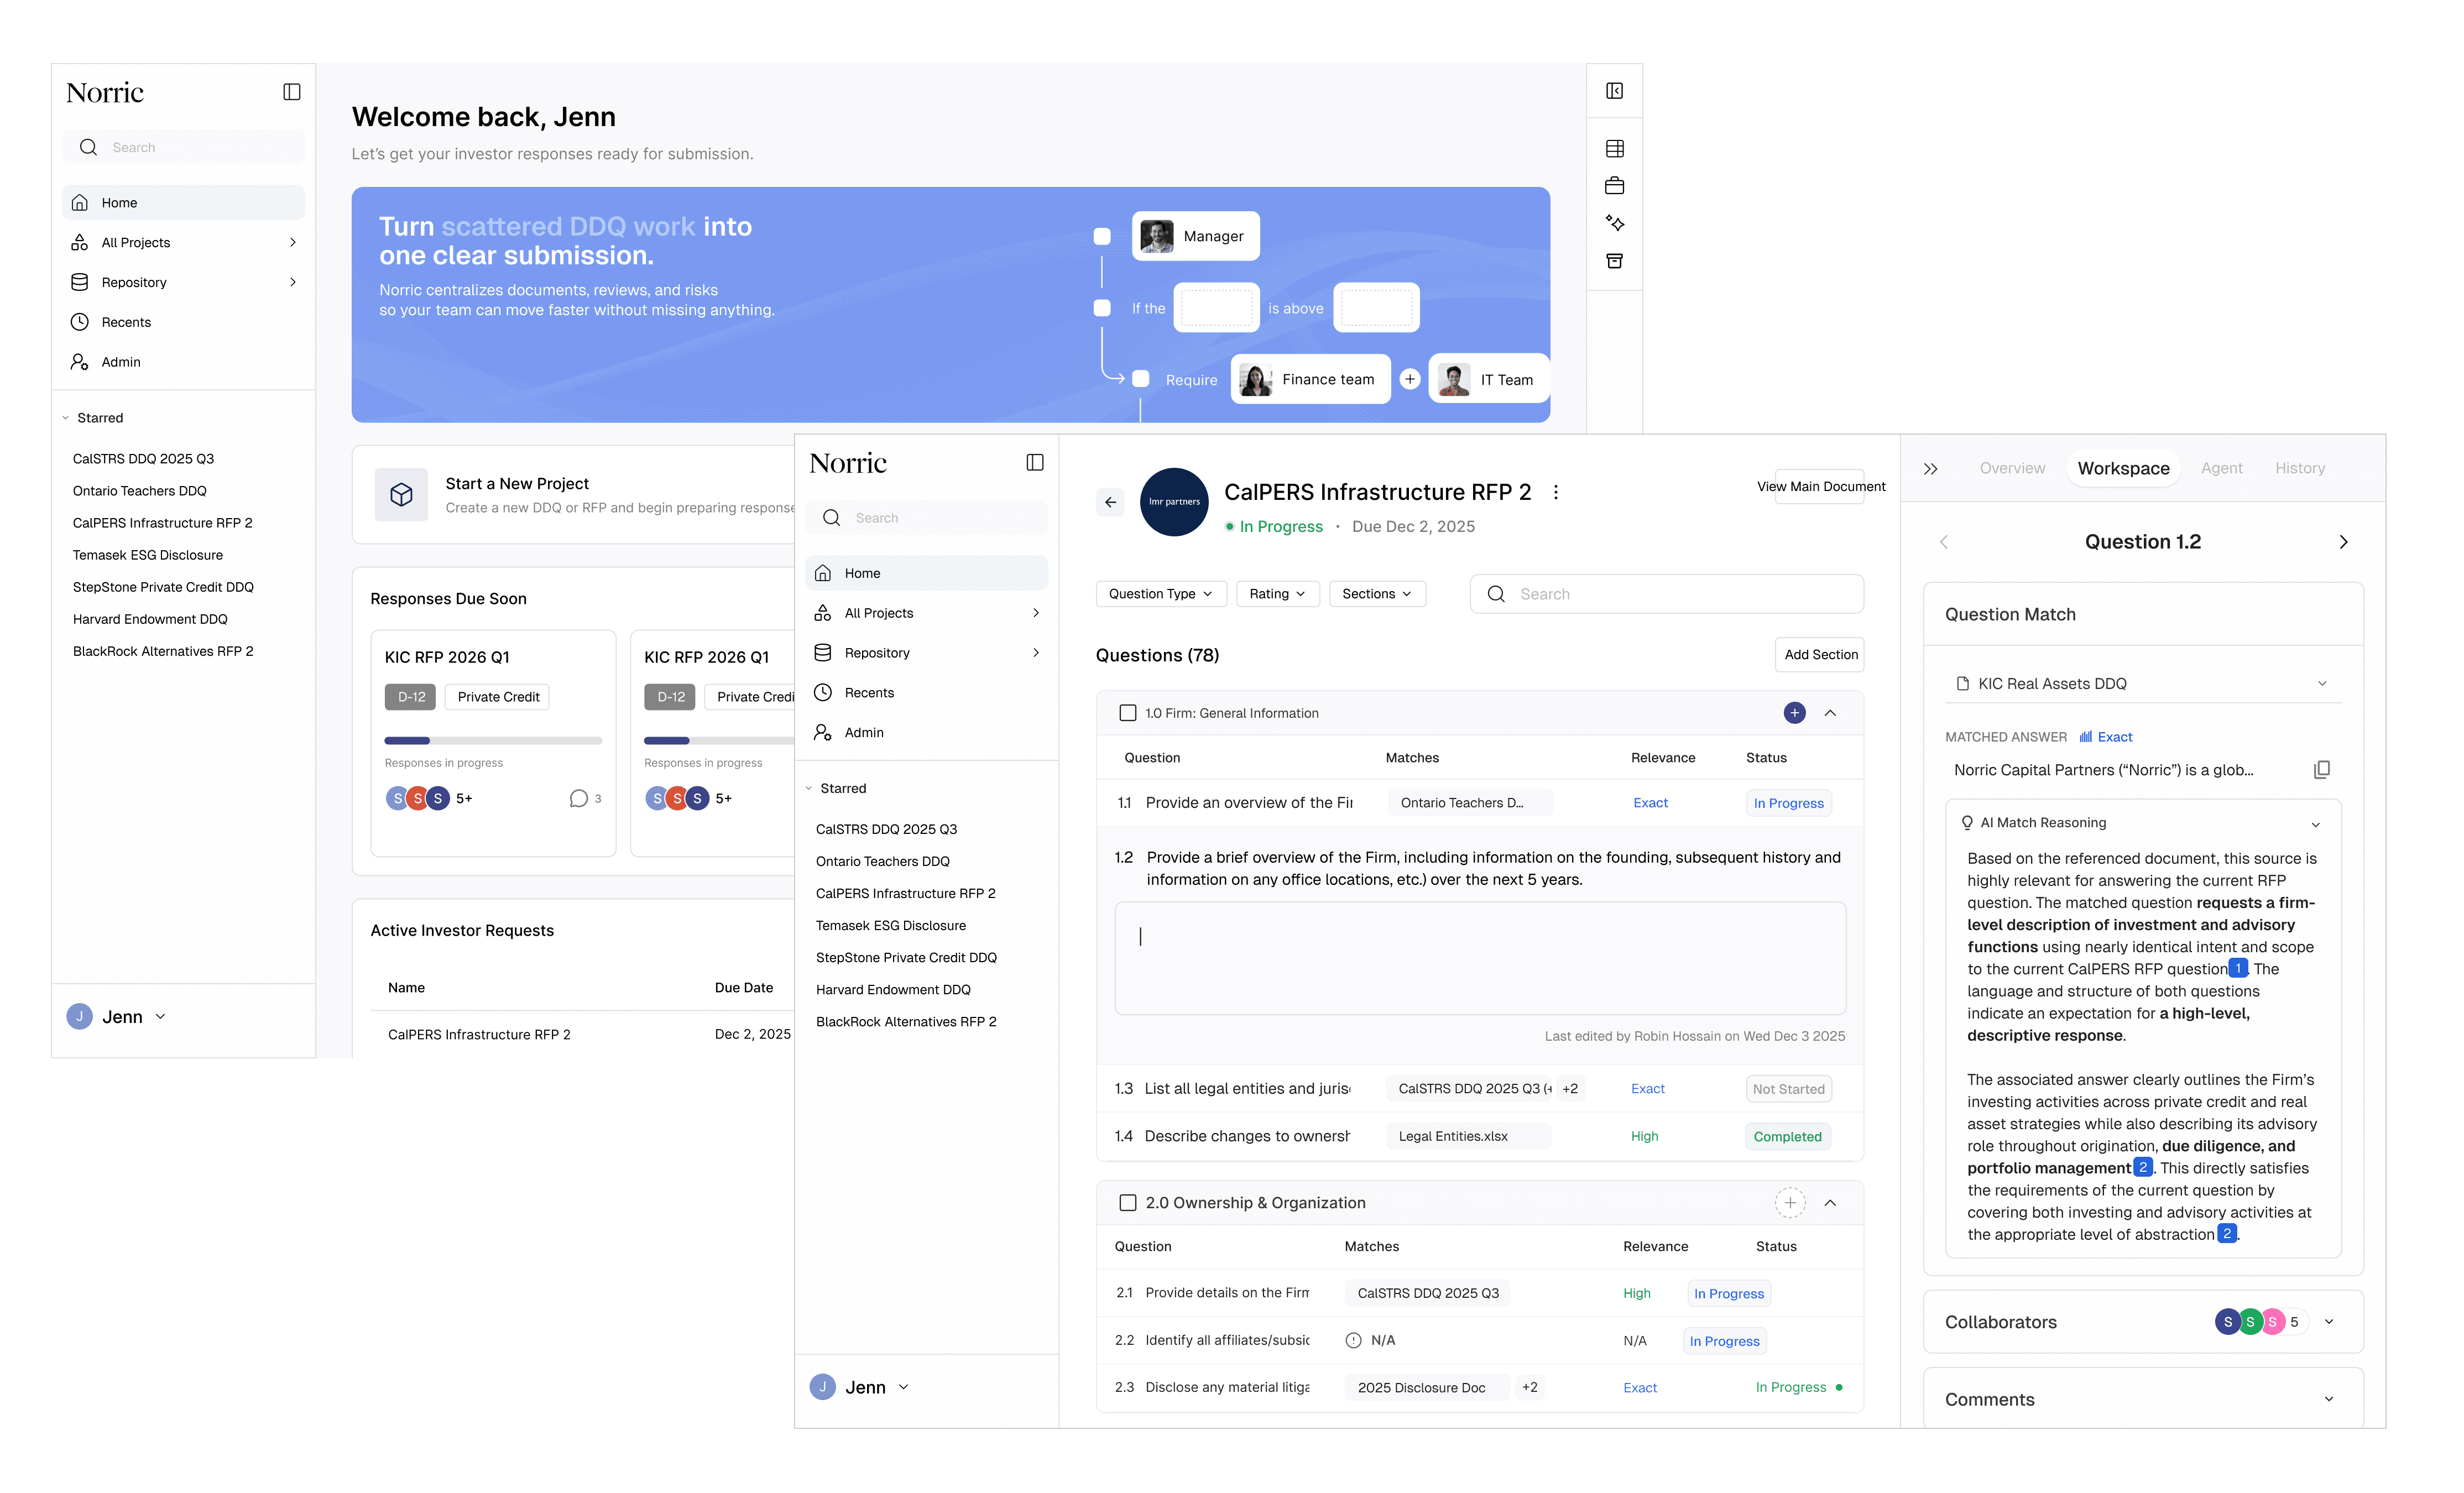Click the archive box icon in right rail
Viewport: 2464px width, 1493px height.
pyautogui.click(x=1614, y=261)
